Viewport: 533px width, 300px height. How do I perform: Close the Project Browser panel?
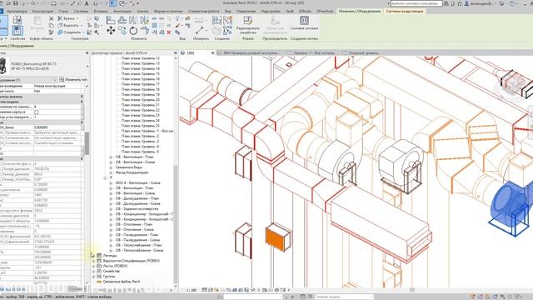click(176, 53)
